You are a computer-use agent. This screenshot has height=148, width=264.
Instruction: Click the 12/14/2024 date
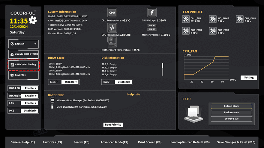(x=19, y=27)
